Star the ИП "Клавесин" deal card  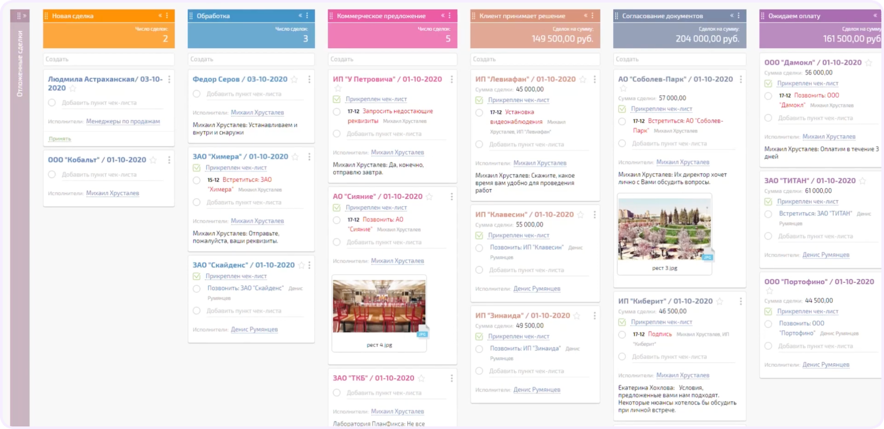(x=581, y=215)
